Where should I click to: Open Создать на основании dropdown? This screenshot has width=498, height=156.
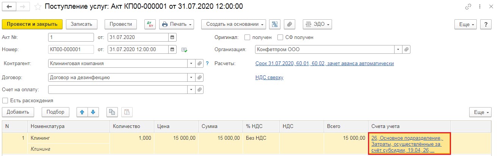click(233, 24)
